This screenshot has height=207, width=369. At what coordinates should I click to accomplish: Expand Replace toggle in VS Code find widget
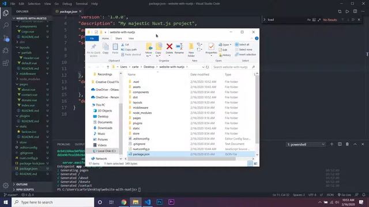(264, 20)
